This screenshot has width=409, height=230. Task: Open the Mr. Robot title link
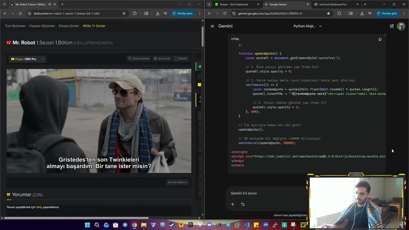pos(24,42)
